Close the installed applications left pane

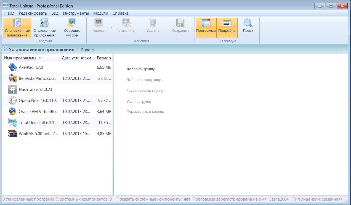108,50
